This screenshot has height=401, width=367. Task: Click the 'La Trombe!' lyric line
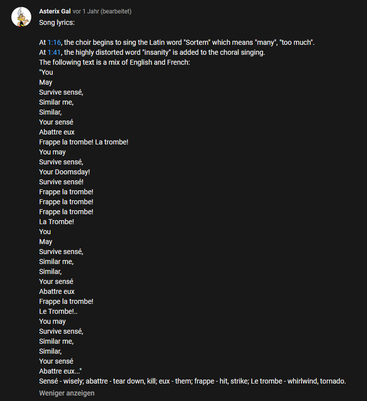point(57,222)
